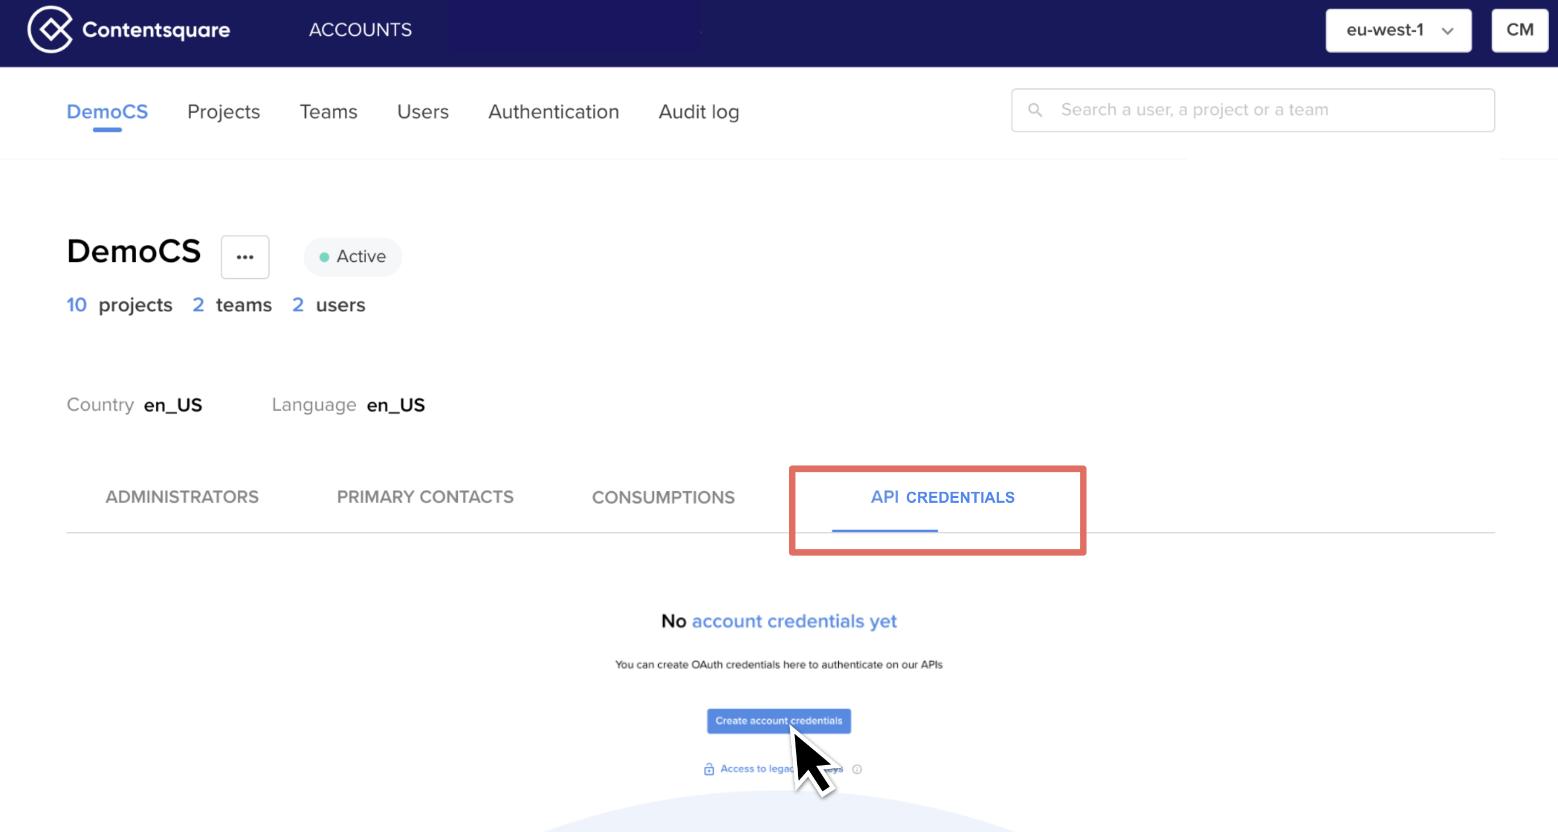View the 2 teams link
The width and height of the screenshot is (1558, 832).
coord(232,305)
